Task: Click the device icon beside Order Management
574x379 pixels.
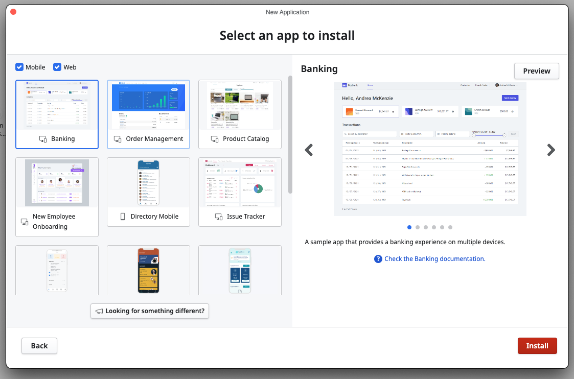Action: coord(118,139)
